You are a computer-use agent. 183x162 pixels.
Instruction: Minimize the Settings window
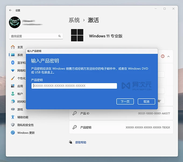point(156,9)
